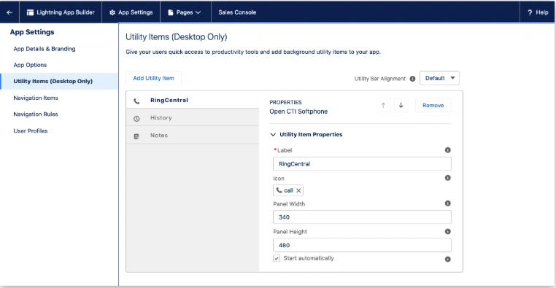The width and height of the screenshot is (556, 288).
Task: Select the History utility item
Action: point(193,117)
